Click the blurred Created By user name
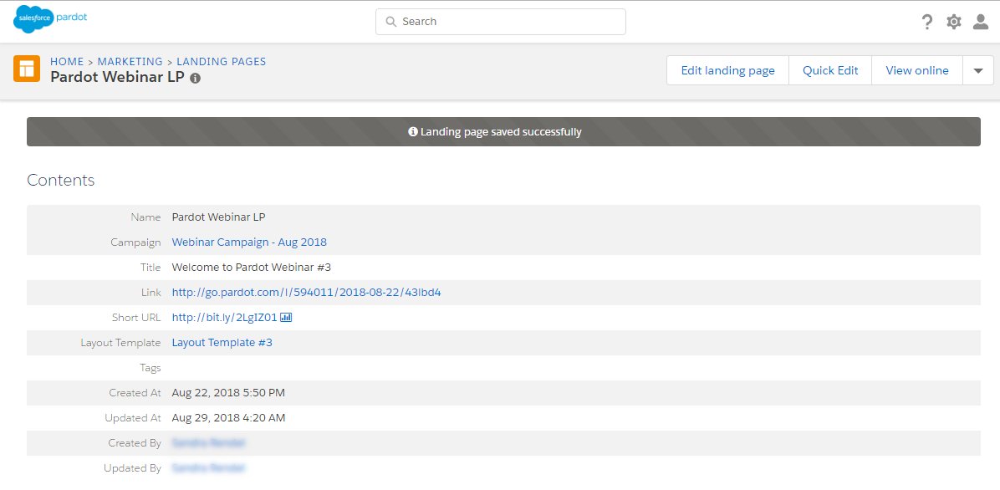Image resolution: width=1000 pixels, height=490 pixels. [208, 443]
